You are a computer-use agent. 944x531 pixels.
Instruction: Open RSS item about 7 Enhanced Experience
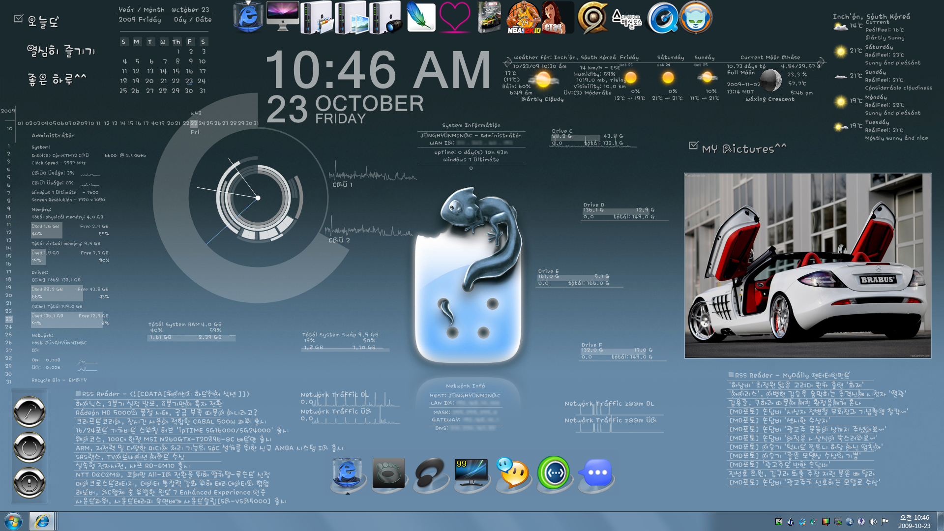tap(171, 492)
